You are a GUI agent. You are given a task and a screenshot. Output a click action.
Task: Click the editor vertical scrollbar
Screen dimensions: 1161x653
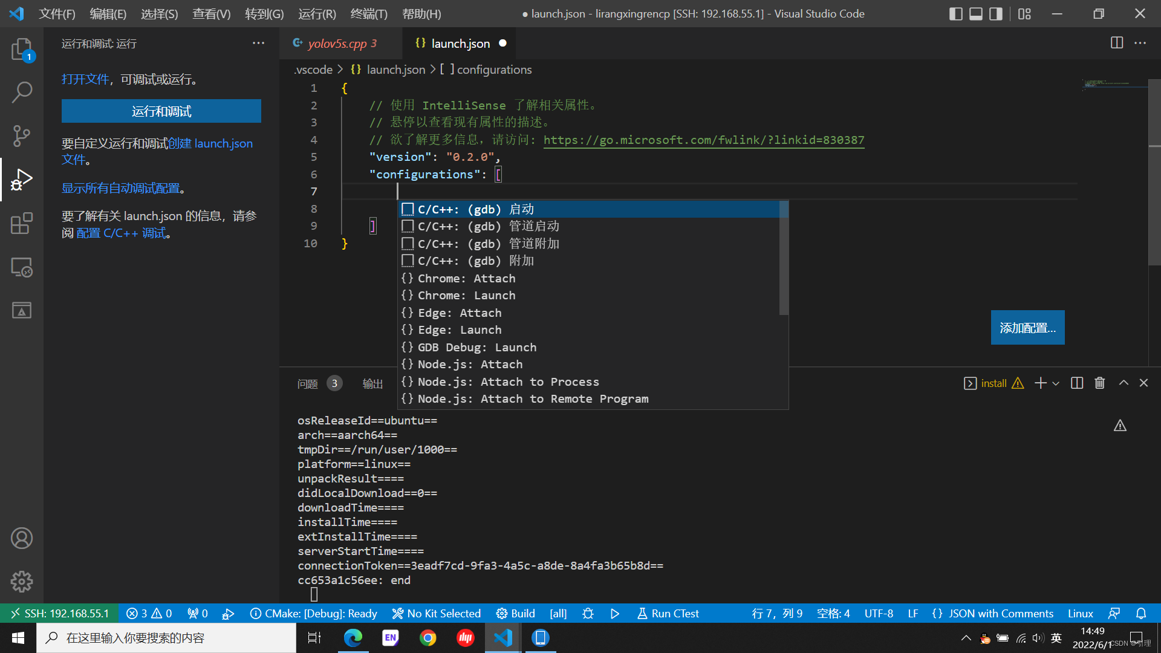[1154, 172]
